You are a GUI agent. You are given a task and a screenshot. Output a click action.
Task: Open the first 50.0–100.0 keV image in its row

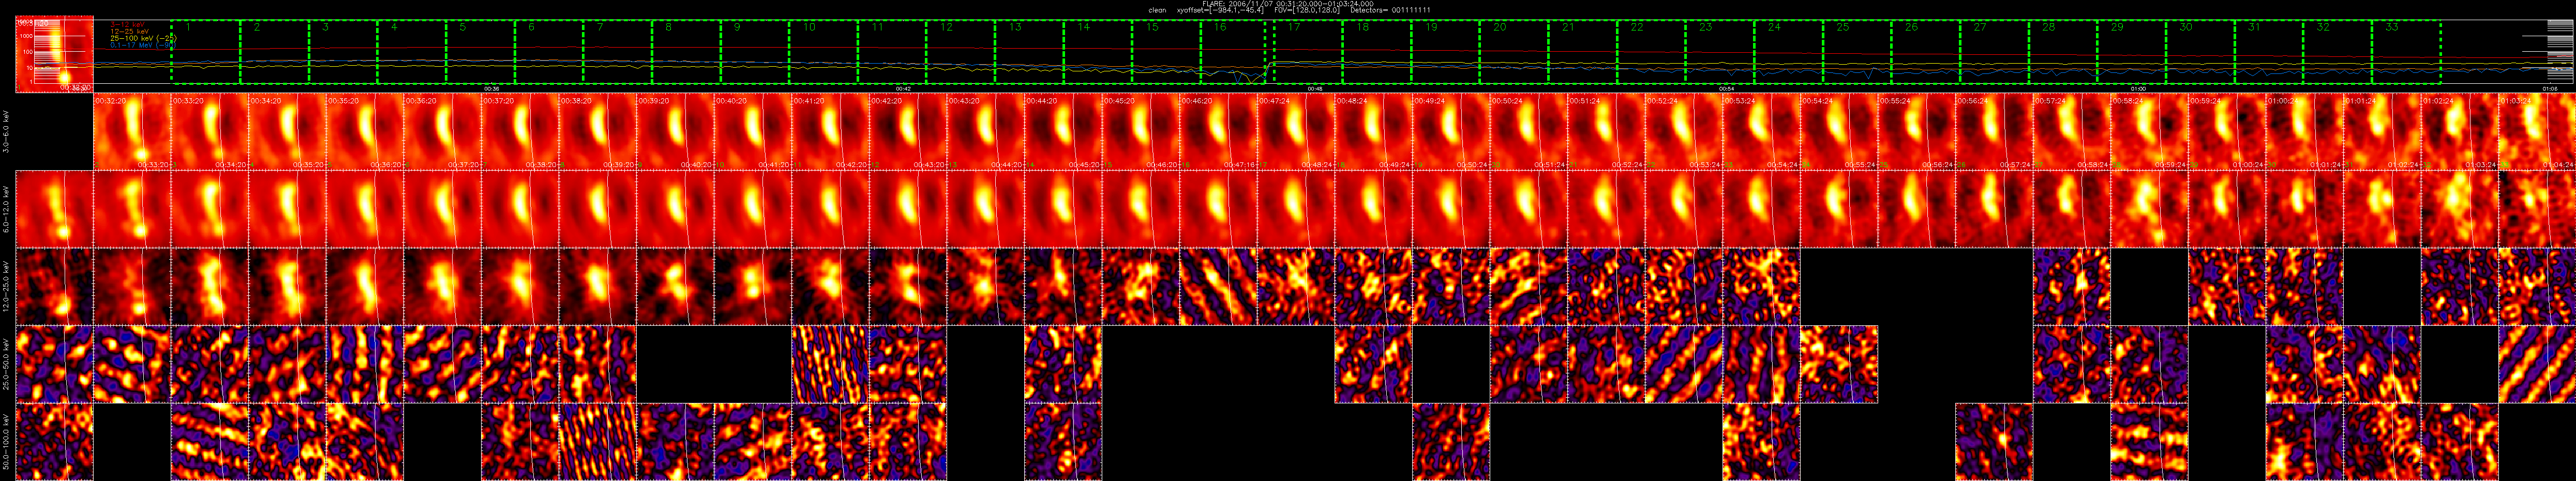(55, 442)
